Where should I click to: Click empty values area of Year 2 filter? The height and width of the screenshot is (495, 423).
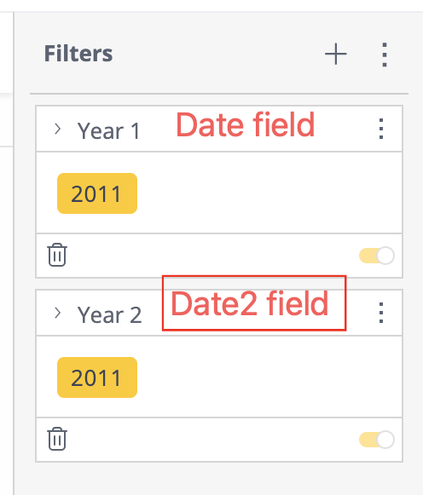[x=269, y=377]
